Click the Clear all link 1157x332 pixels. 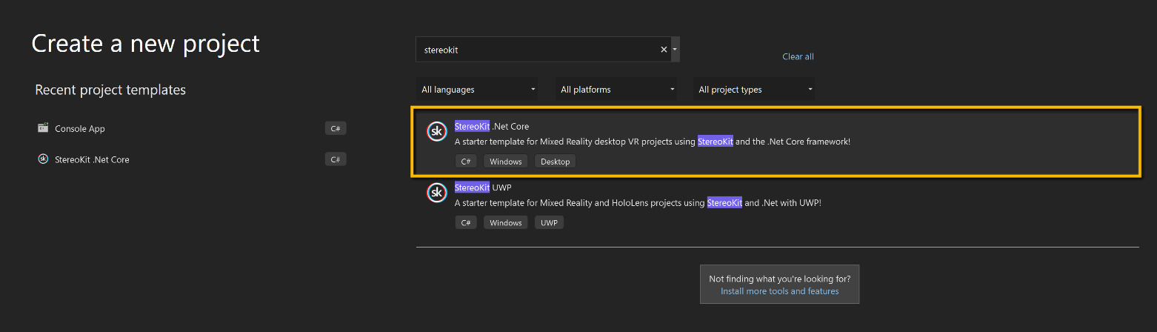[x=798, y=56]
